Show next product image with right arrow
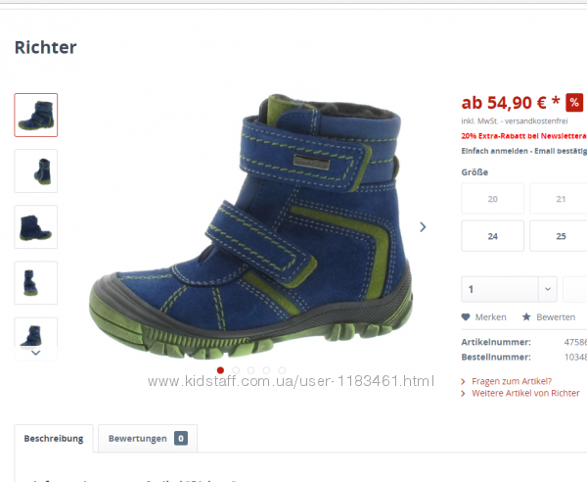 pos(423,226)
